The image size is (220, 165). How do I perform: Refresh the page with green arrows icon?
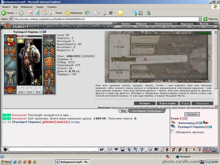[x=38, y=13]
